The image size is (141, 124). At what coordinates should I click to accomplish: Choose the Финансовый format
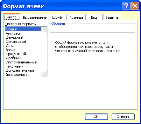click(23, 42)
